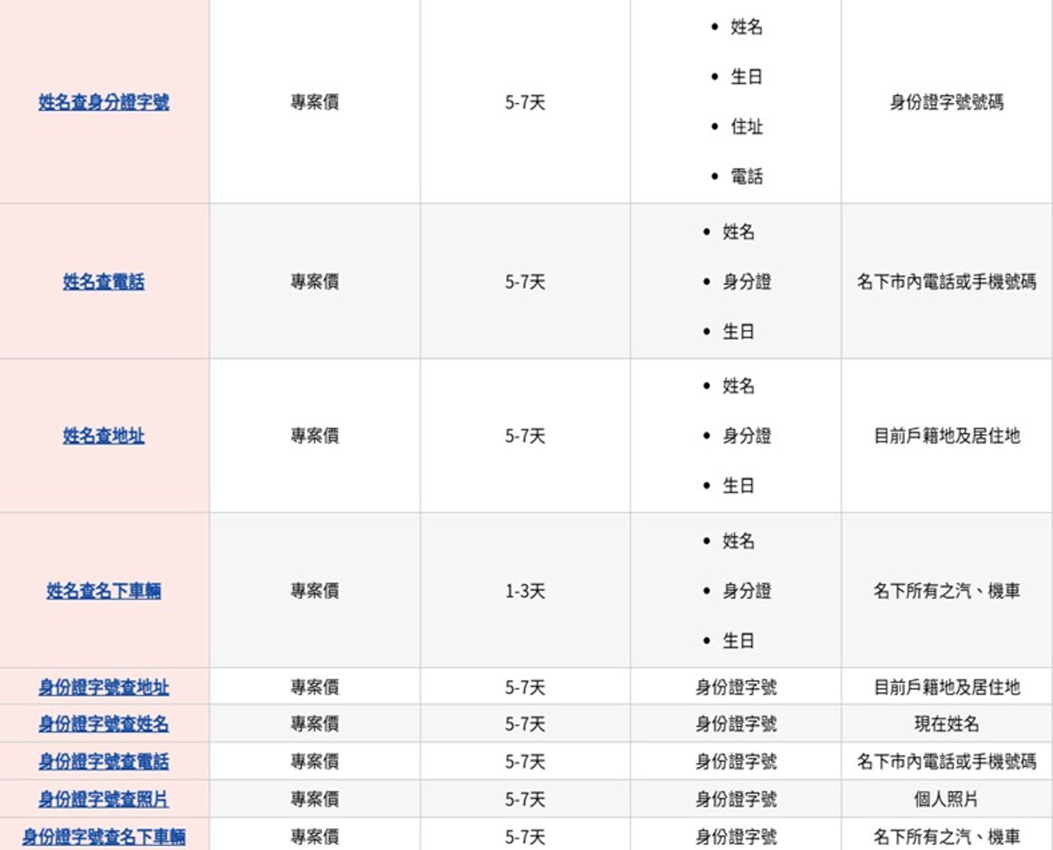This screenshot has width=1053, height=850.
Task: Click 電話 bullet in 姓名查身分證字號 row
Action: coord(746,176)
